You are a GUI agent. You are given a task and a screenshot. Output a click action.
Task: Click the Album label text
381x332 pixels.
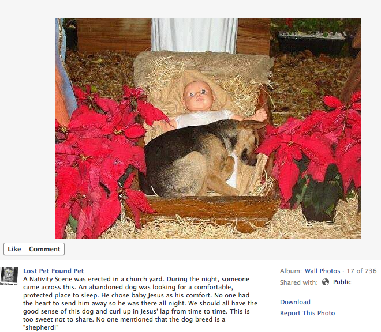click(x=290, y=271)
